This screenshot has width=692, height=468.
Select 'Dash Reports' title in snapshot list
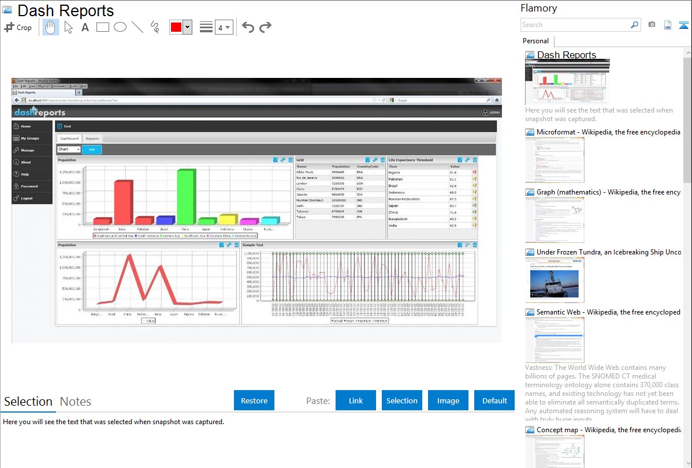[566, 55]
